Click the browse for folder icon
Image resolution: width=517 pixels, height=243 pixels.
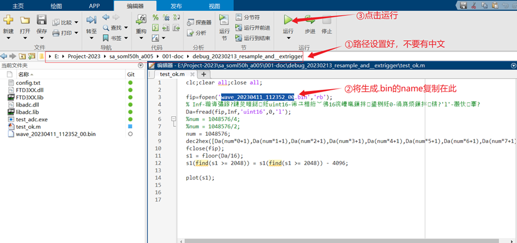pyautogui.click(x=32, y=56)
